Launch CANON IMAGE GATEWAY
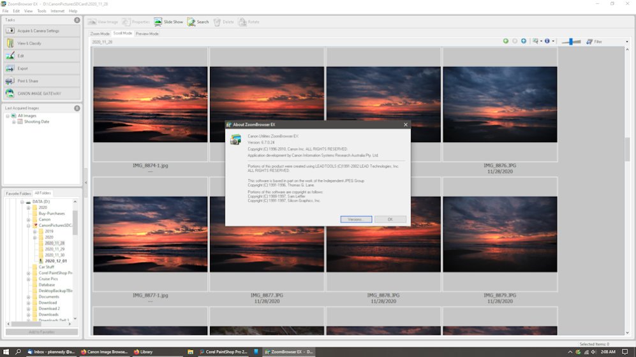636x357 pixels. pos(42,94)
